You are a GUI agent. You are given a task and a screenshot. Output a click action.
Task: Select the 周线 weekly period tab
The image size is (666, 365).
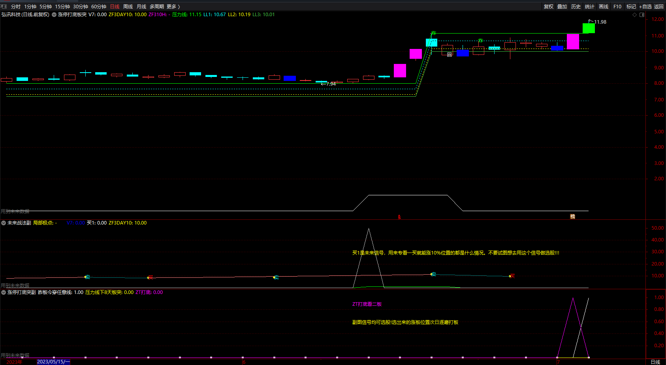(x=128, y=6)
